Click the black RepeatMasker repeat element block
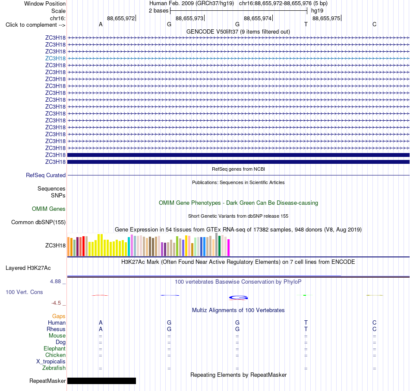The image size is (410, 391). (x=102, y=381)
